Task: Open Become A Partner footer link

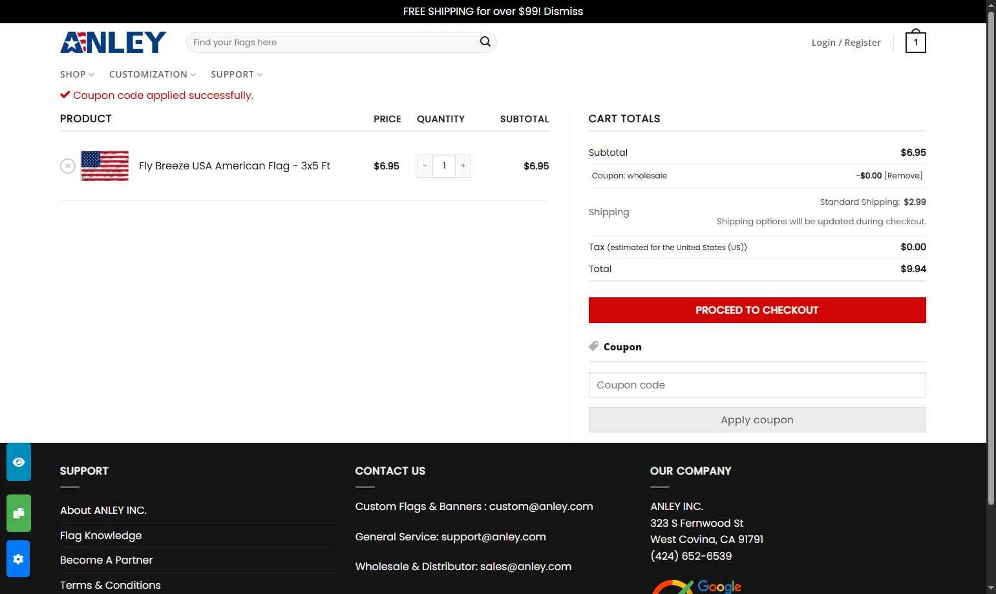Action: [x=107, y=560]
